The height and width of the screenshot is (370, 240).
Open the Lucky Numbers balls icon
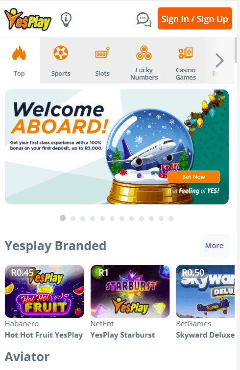(x=144, y=53)
